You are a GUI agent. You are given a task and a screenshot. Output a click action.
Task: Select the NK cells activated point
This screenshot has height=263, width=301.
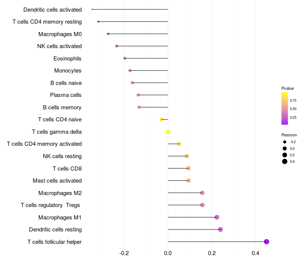[117, 46]
